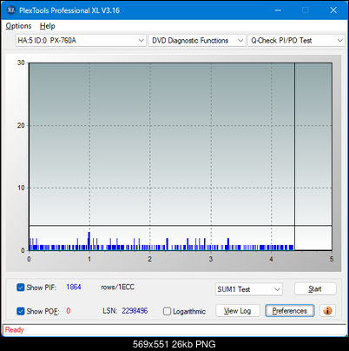Expand the SUM1 Test dropdown
The width and height of the screenshot is (349, 351).
(249, 289)
